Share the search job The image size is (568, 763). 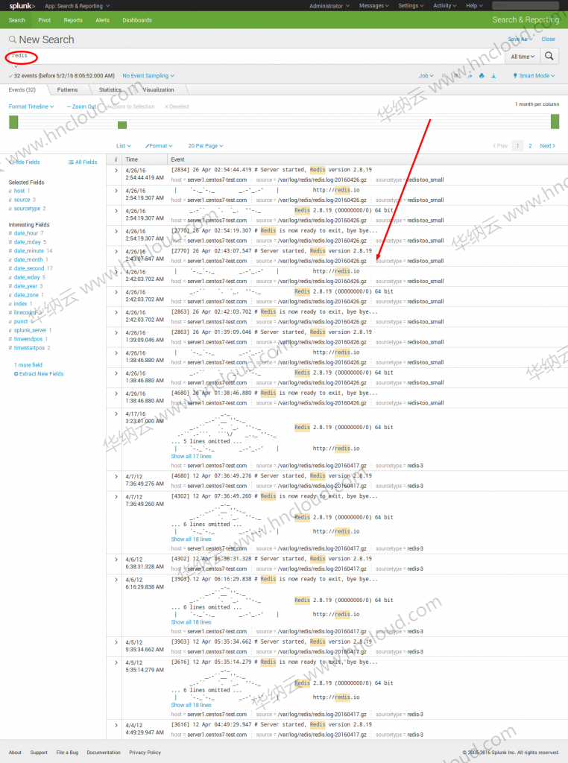(x=470, y=76)
